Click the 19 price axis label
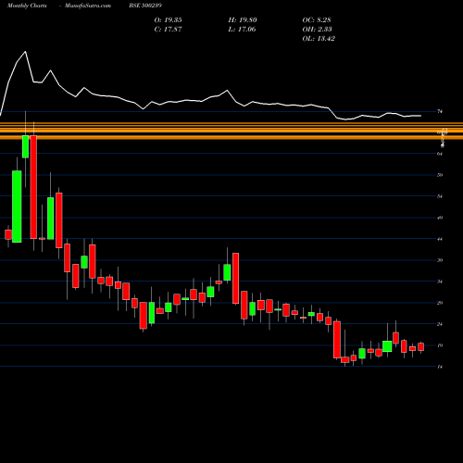This screenshot has width=463, height=463. point(440,345)
